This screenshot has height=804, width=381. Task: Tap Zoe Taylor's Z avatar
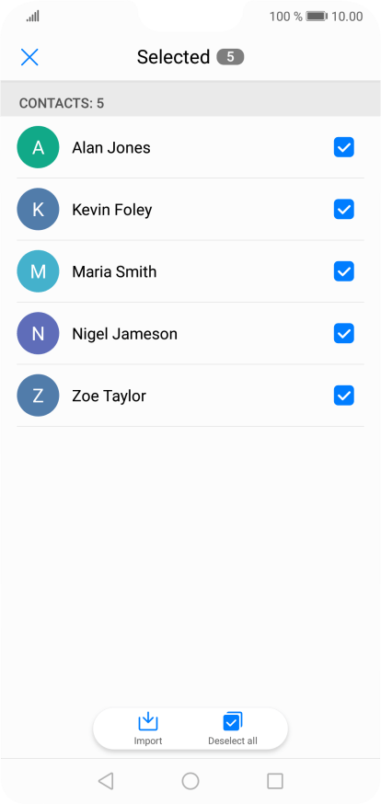pos(38,396)
